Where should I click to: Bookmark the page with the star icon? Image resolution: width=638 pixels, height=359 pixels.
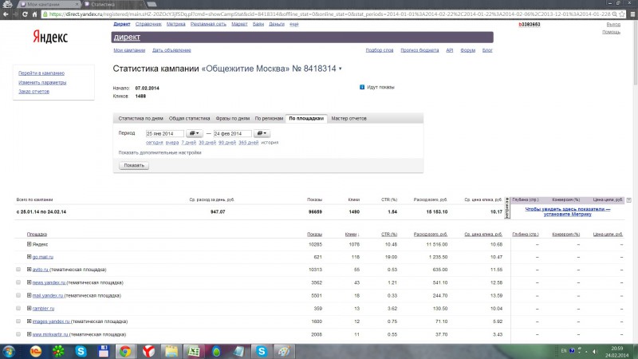tap(622, 14)
